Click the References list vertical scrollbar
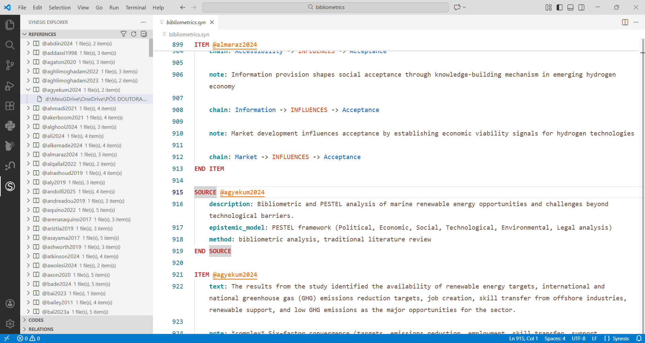The width and height of the screenshot is (645, 343). (151, 48)
